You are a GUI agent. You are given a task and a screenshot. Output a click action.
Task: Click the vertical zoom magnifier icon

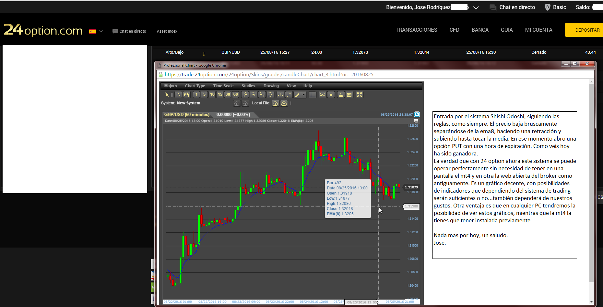click(x=270, y=95)
